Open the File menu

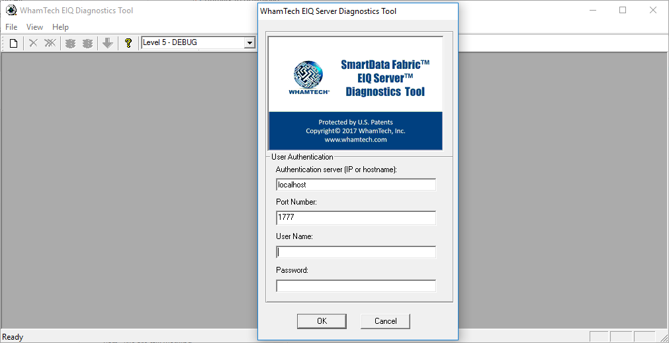(11, 27)
